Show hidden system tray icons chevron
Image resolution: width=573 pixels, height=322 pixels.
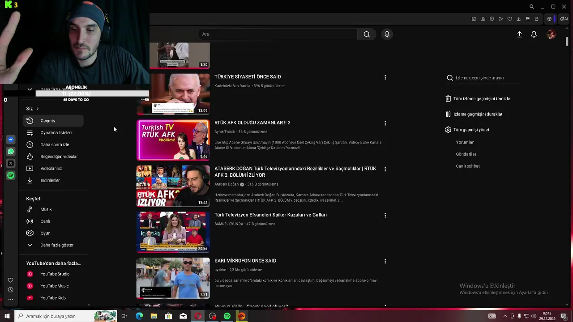coord(505,316)
